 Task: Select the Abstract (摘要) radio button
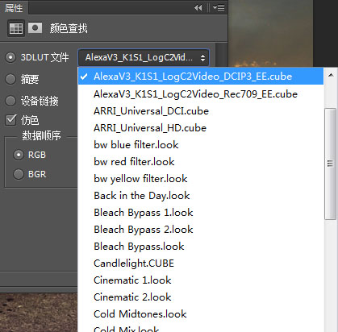(10, 79)
